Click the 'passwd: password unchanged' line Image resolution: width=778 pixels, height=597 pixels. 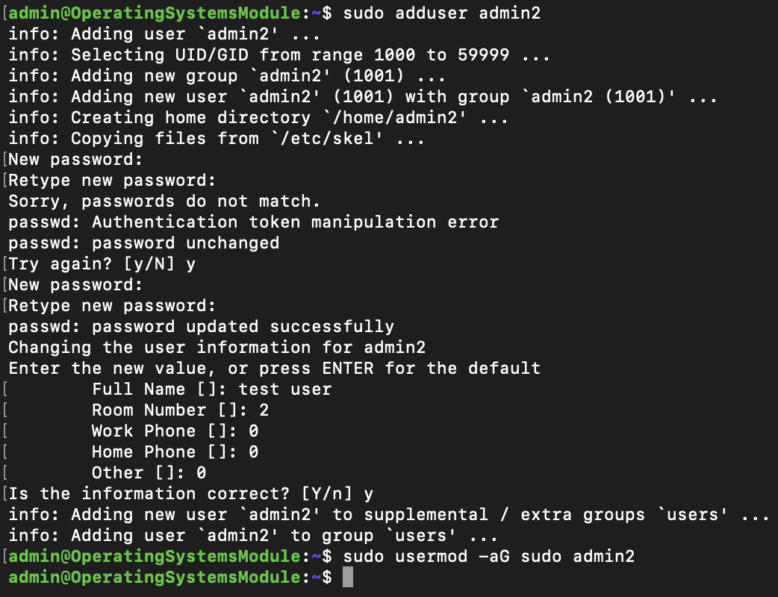coord(143,243)
